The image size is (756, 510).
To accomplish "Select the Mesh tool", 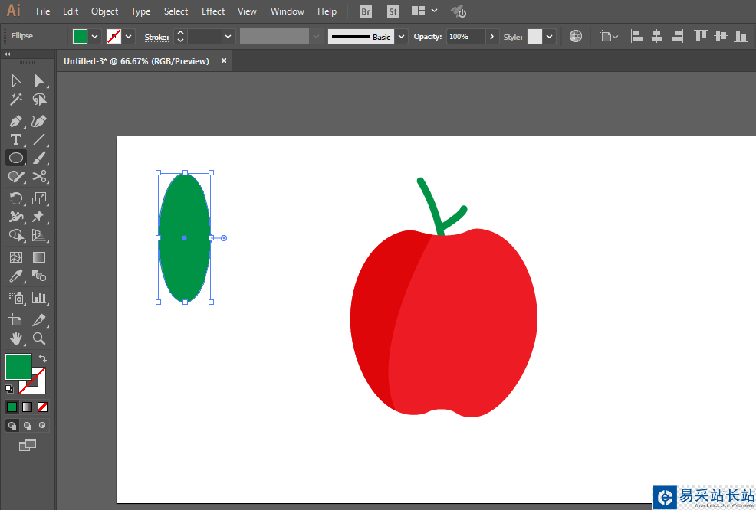I will pyautogui.click(x=16, y=257).
